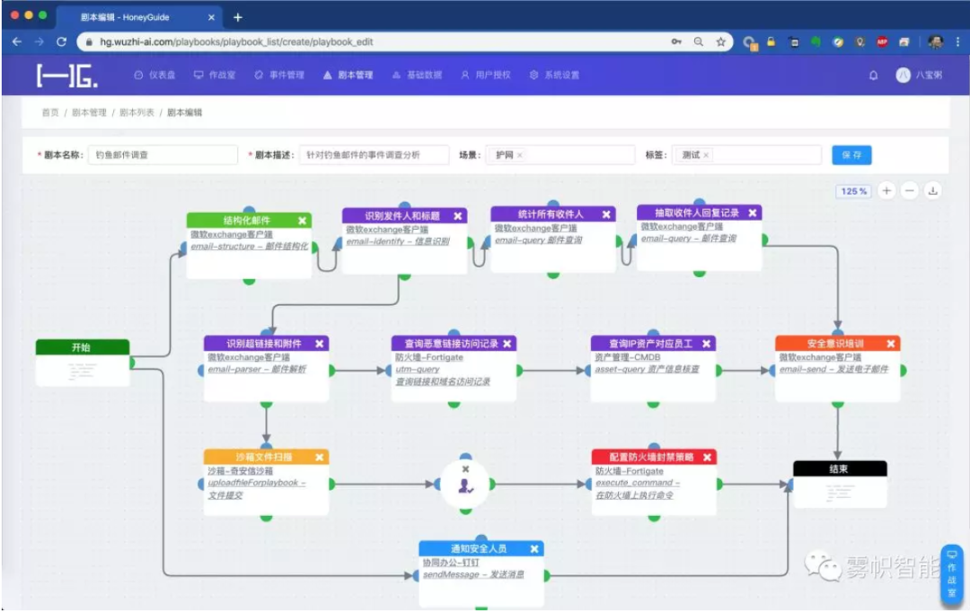The height and width of the screenshot is (612, 970).
Task: Click the HG logo in header
Action: [66, 76]
